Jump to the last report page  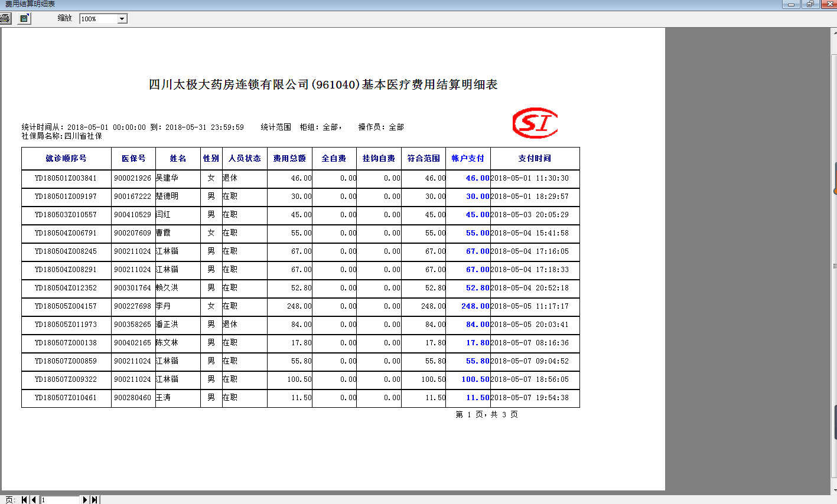click(95, 500)
